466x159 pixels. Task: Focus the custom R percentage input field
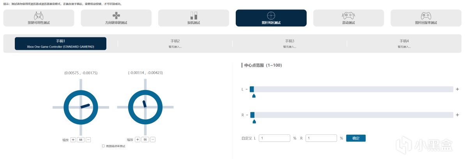(x=321, y=138)
